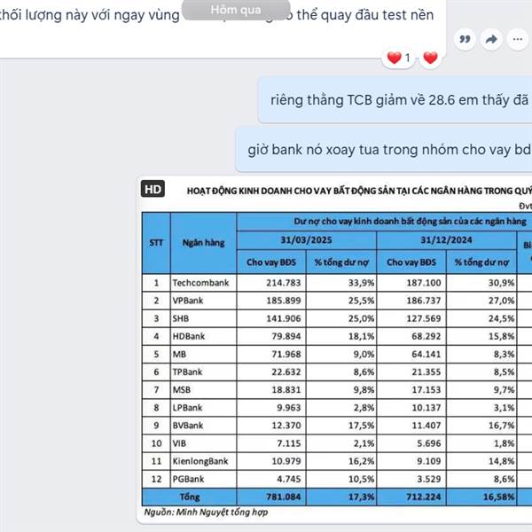Click the 'Techcombank' row name

(201, 283)
